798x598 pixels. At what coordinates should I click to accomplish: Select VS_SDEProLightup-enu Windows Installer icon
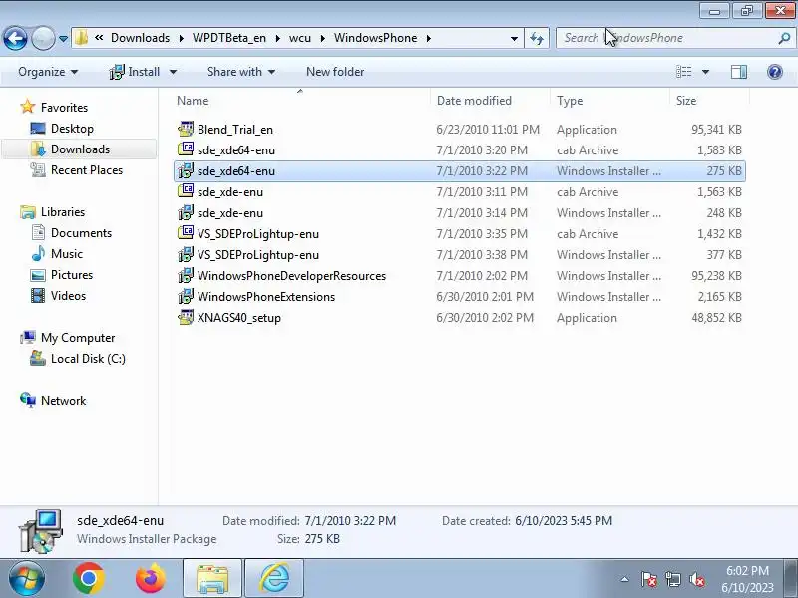pos(186,254)
